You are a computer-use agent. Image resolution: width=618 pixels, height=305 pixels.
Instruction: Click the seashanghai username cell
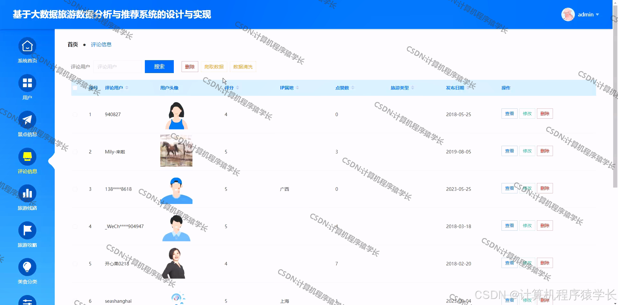[x=118, y=301]
